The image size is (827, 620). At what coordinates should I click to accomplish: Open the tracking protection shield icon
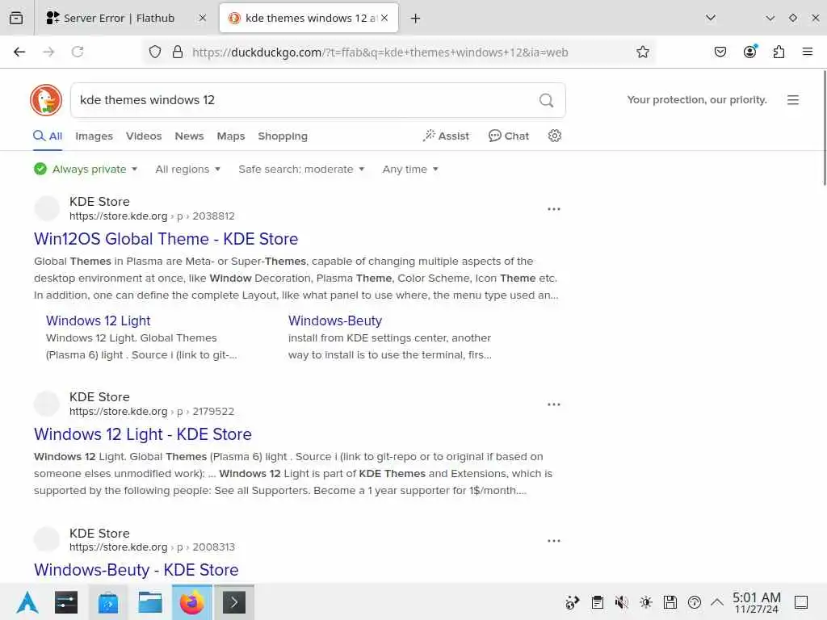point(154,52)
